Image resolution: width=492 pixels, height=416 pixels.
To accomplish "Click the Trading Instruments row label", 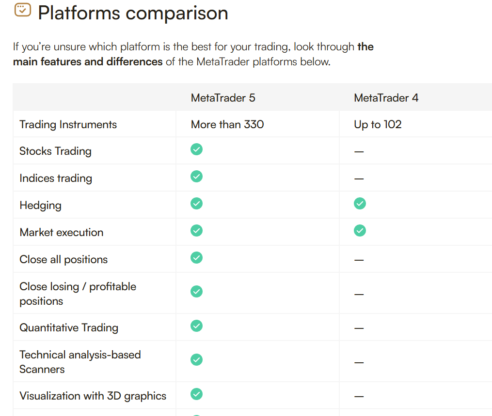I will 68,125.
